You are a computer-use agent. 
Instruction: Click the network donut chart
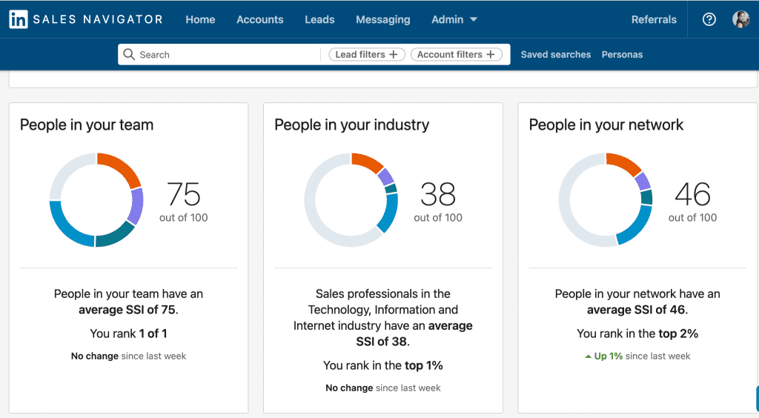(x=606, y=200)
